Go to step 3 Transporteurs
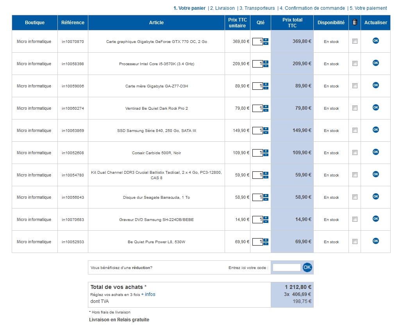Screen dimensions: 402x326 (x=257, y=8)
